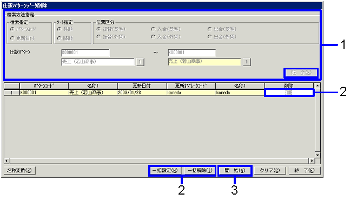357x200 pixels.
Task: Click the 一括設定(H) button
Action: [x=165, y=170]
